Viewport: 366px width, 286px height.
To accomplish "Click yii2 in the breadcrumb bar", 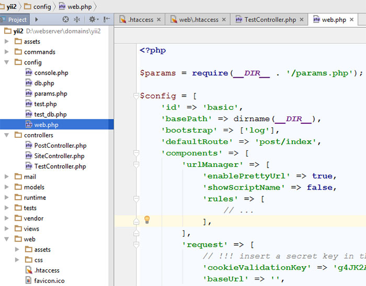I will 10,6.
